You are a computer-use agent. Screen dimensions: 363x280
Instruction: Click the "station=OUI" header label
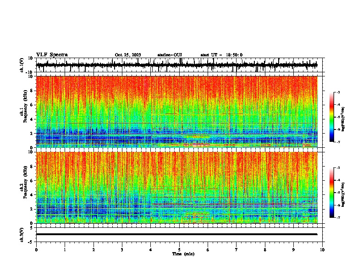(170, 55)
